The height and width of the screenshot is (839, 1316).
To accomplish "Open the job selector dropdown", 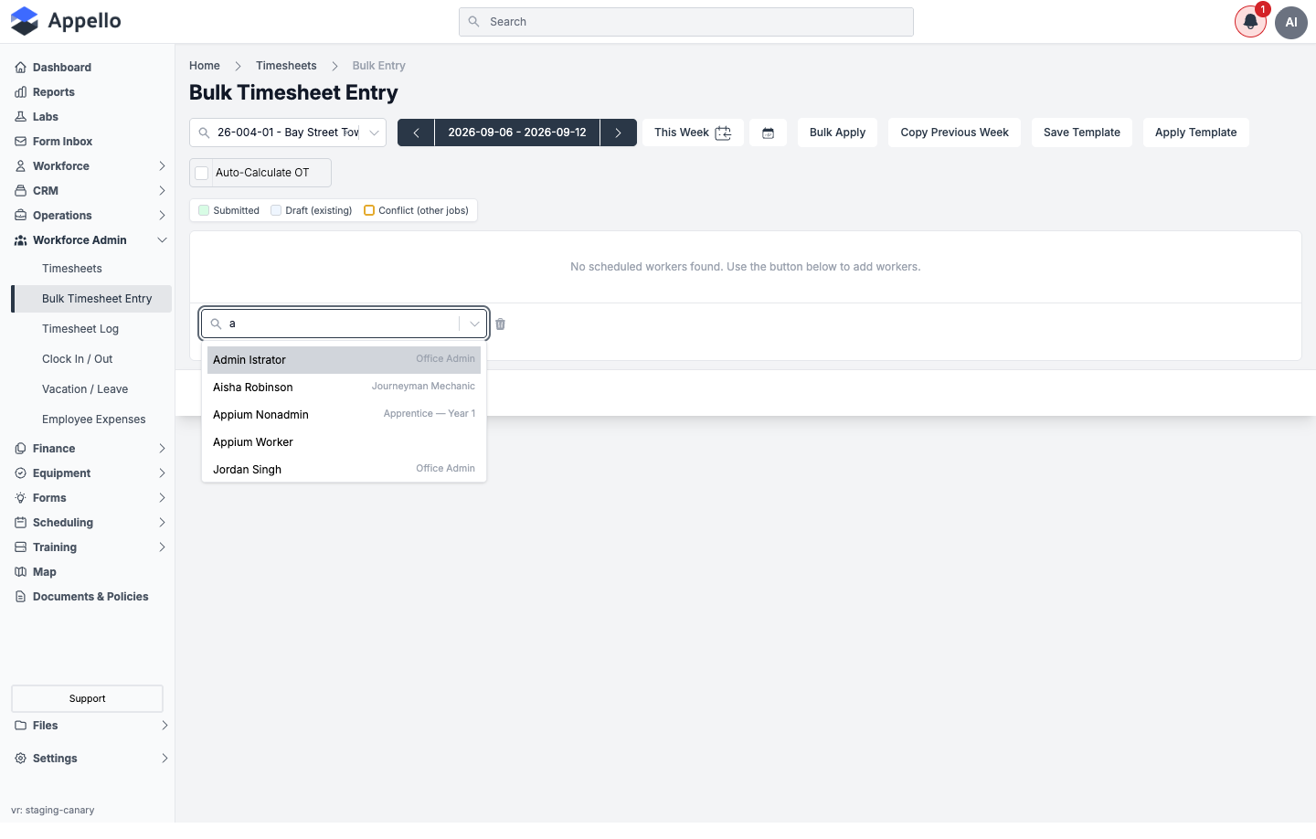I will pyautogui.click(x=288, y=133).
